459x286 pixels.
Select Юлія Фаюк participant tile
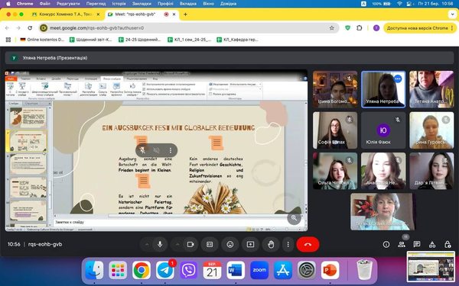click(383, 130)
